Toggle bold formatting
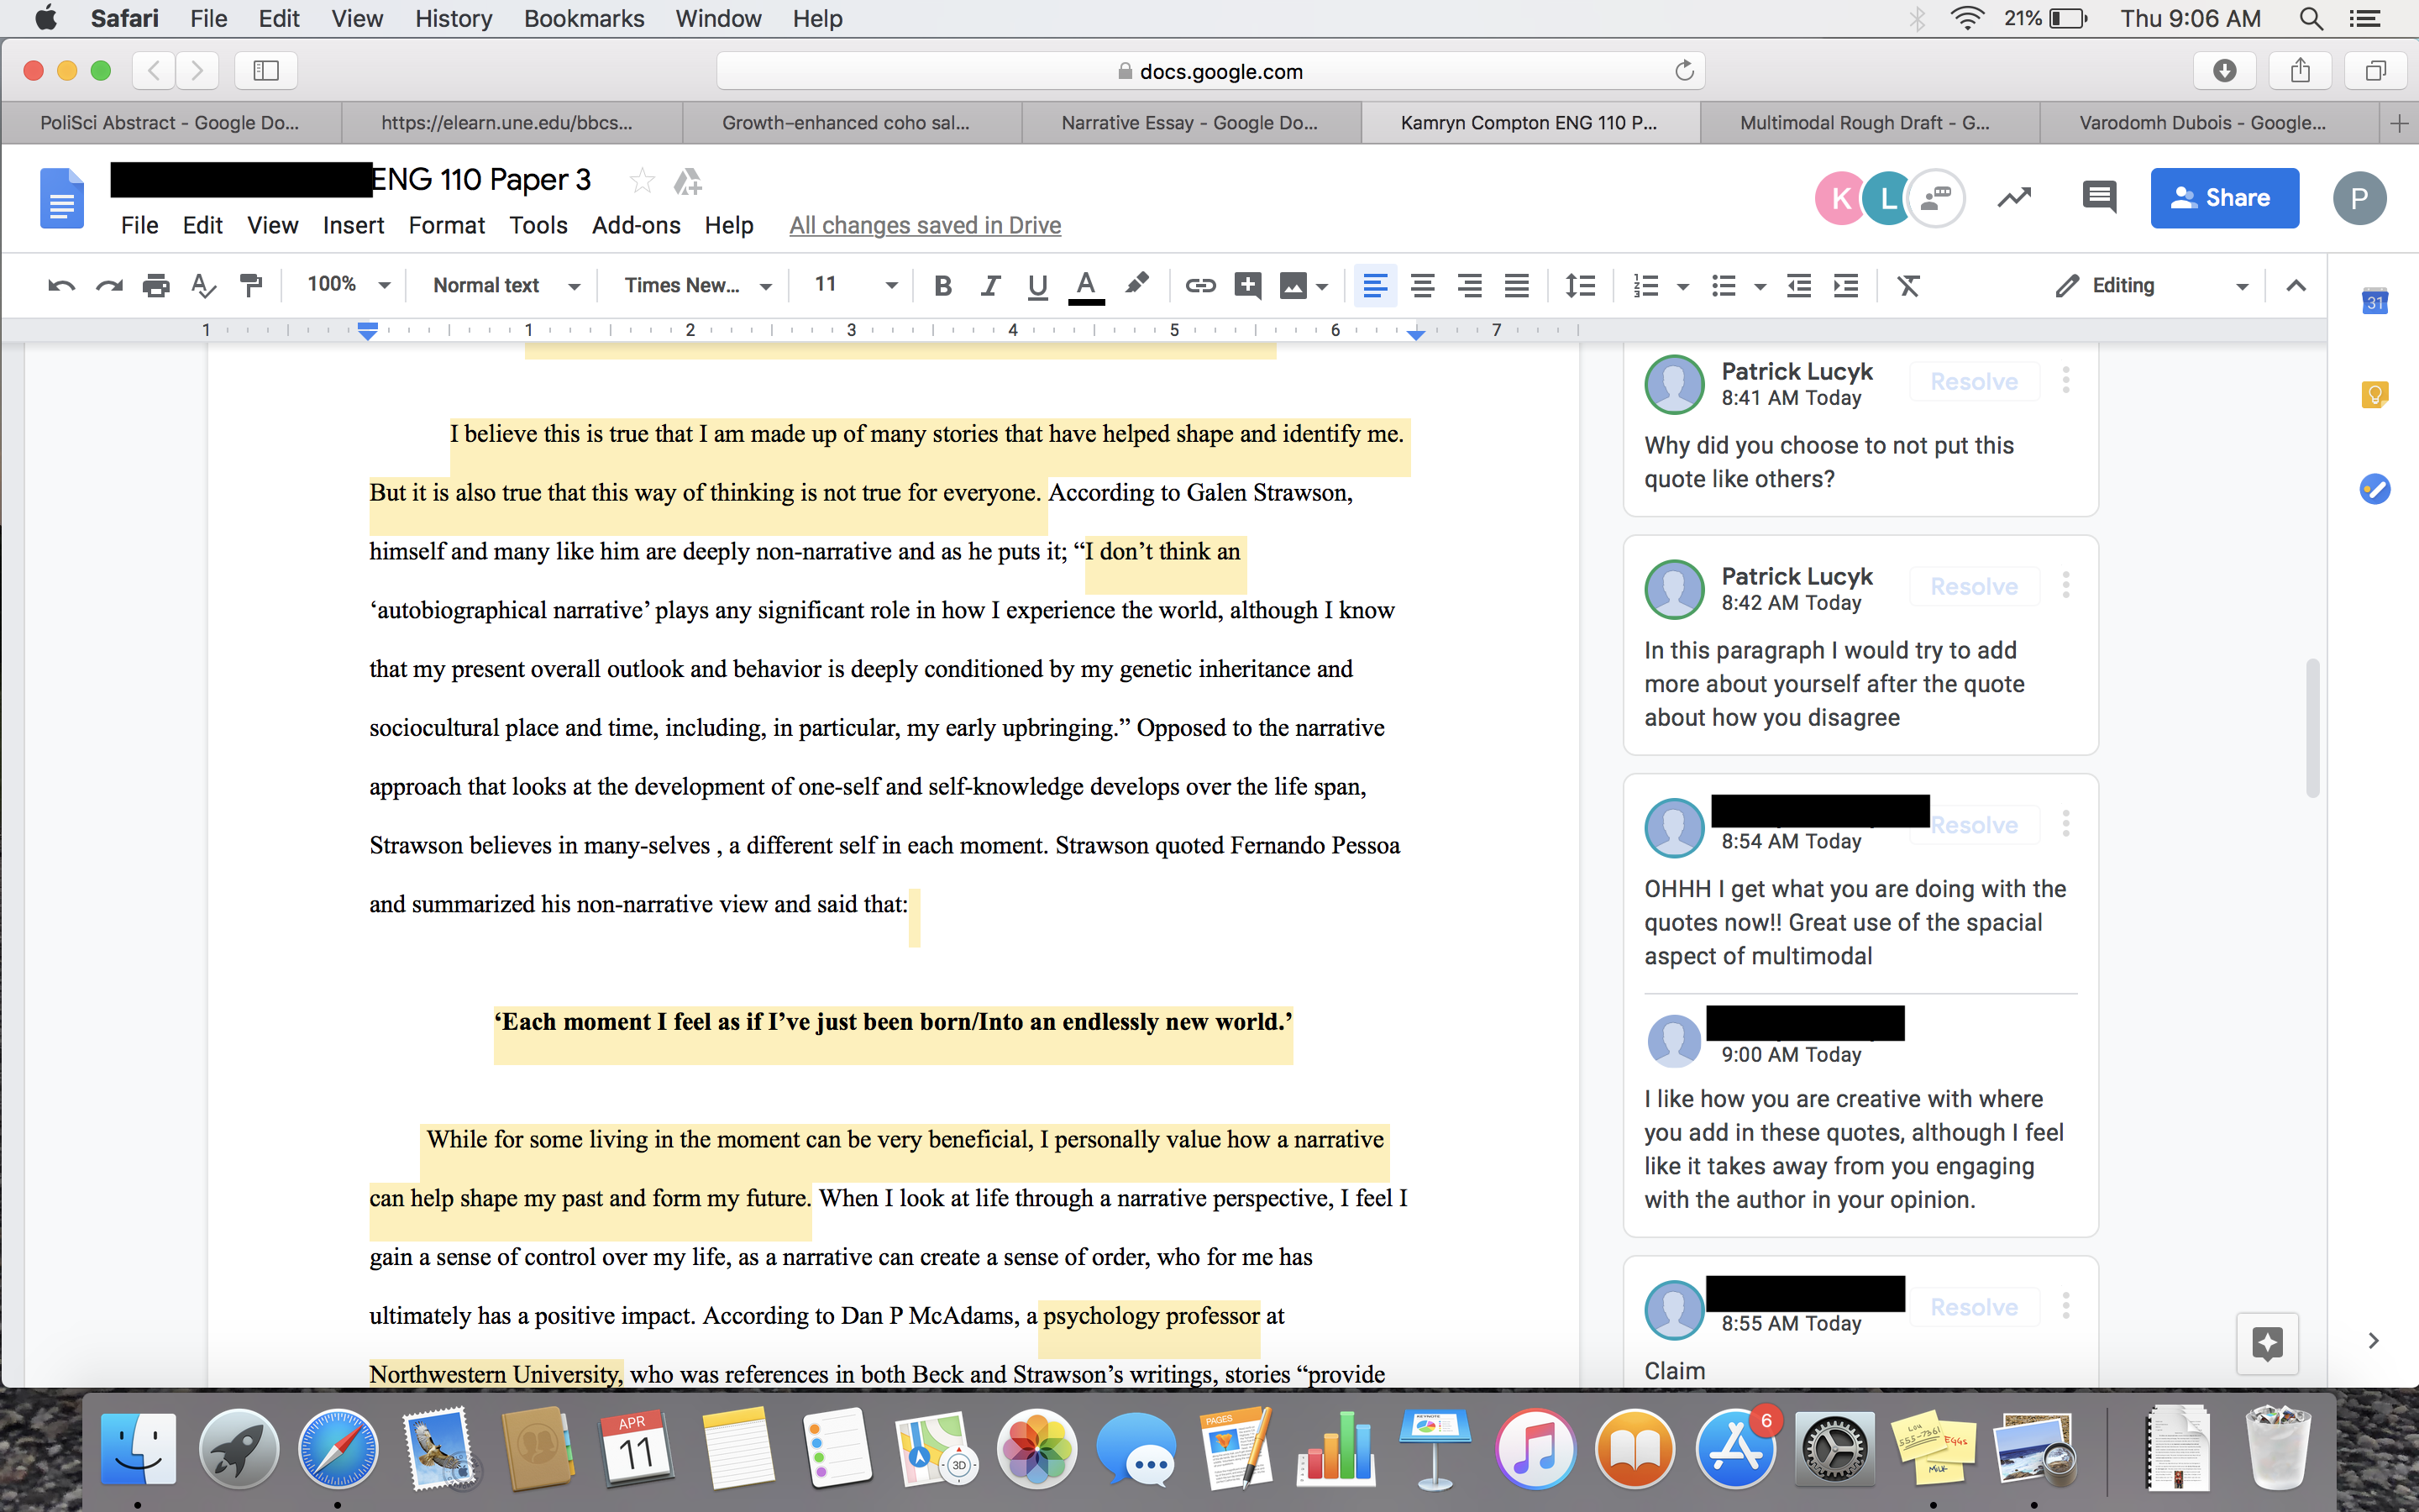Image resolution: width=2419 pixels, height=1512 pixels. [942, 286]
